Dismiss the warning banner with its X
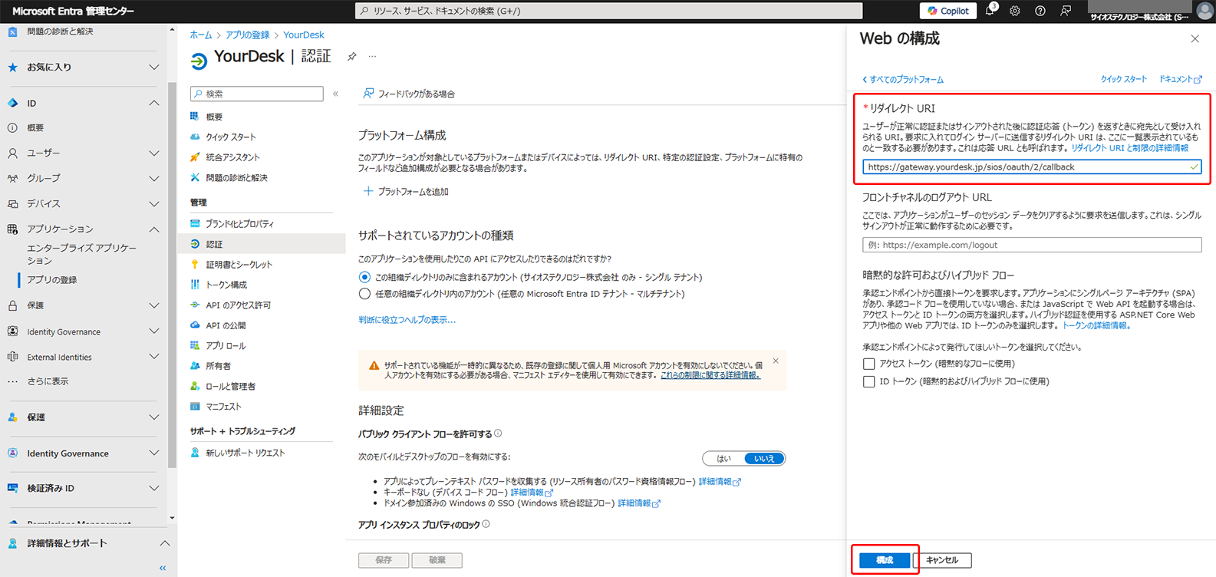This screenshot has width=1216, height=577. click(776, 361)
